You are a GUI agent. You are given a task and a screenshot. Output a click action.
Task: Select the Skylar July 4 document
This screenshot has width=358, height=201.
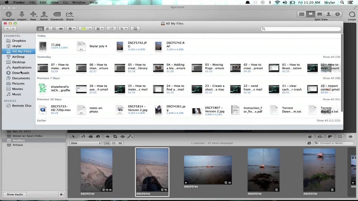tap(92, 46)
